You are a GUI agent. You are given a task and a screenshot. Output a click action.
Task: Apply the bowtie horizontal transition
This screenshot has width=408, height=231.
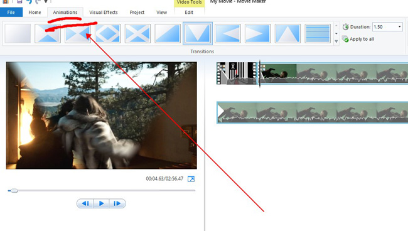(x=78, y=33)
